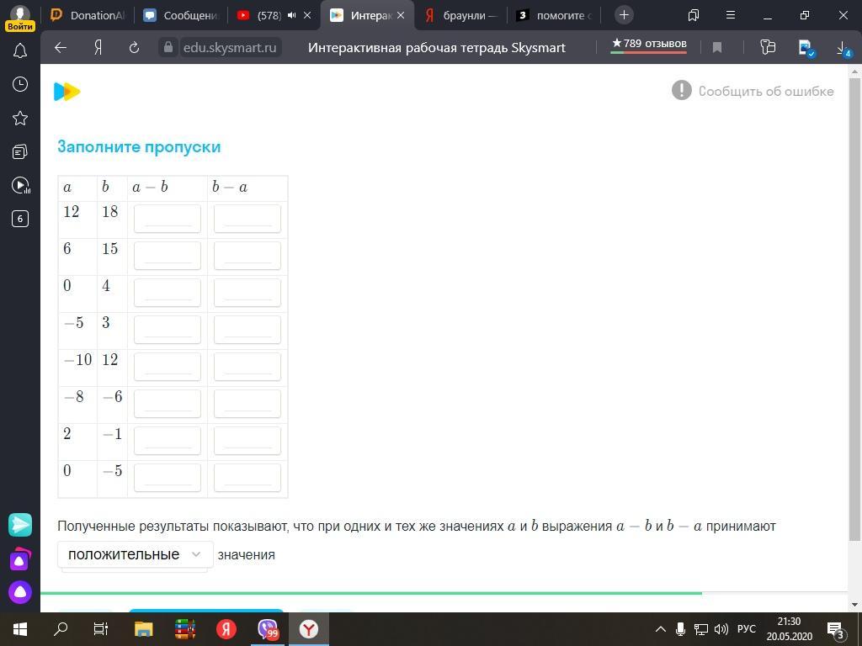Open downloads arrow icon
This screenshot has width=862, height=646.
[x=843, y=48]
